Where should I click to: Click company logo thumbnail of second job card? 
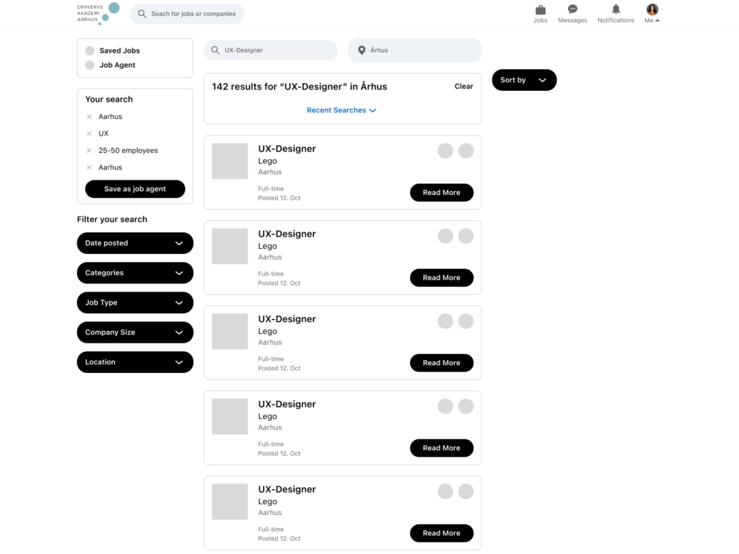(229, 247)
